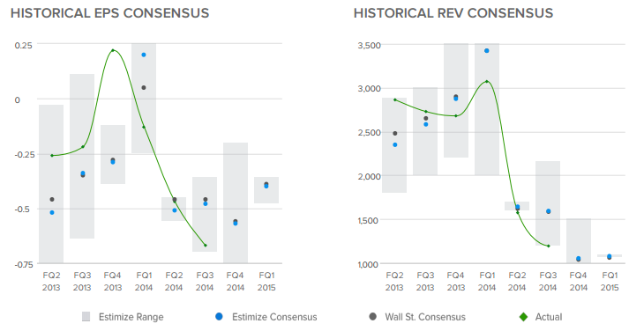Screen dimensions: 629x331
Task: Click revenue actual point for FQ3 2013
Action: pyautogui.click(x=426, y=112)
